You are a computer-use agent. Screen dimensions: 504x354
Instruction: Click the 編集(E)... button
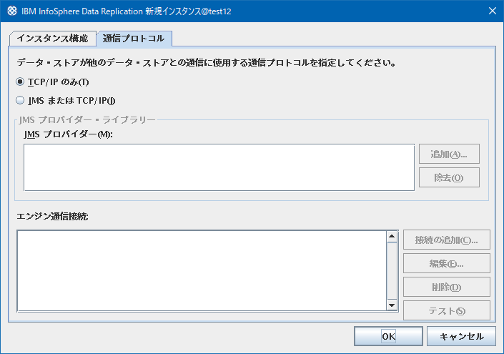click(447, 263)
